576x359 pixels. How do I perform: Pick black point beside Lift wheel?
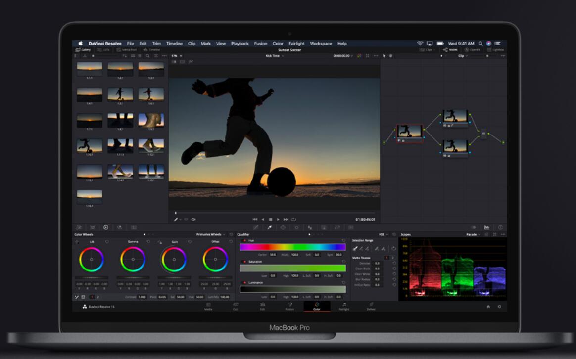pos(77,242)
